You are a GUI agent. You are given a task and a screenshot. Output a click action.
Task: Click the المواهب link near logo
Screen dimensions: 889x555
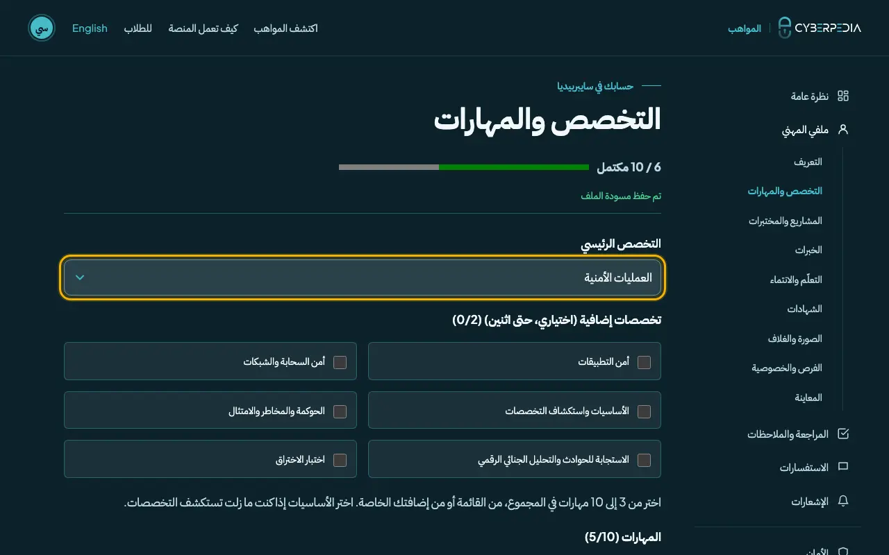coord(745,28)
